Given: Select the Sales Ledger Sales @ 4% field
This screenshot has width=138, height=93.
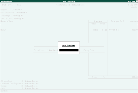Looking at the screenshot, I should (x=12, y=15).
